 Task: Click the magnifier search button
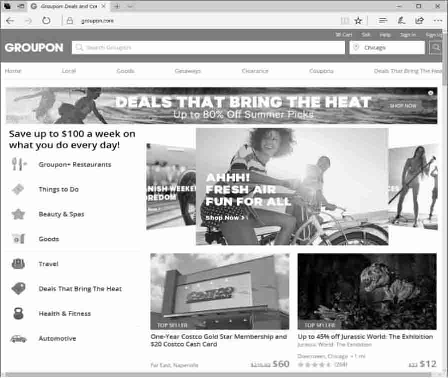tap(436, 47)
